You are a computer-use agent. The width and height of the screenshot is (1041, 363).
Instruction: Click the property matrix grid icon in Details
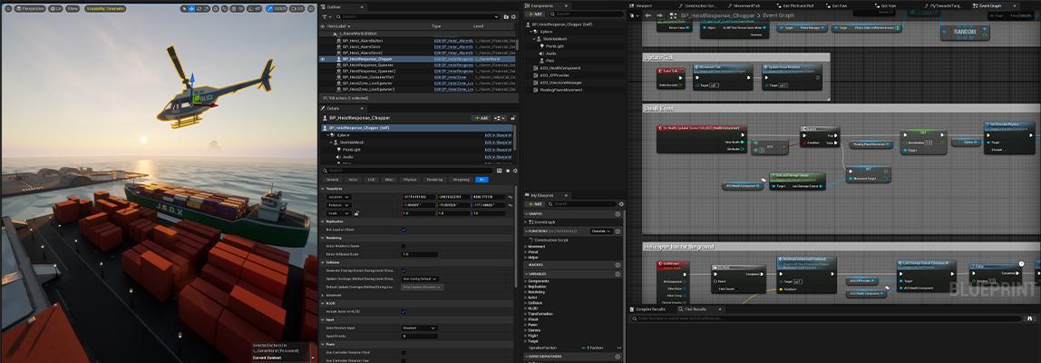[x=500, y=171]
